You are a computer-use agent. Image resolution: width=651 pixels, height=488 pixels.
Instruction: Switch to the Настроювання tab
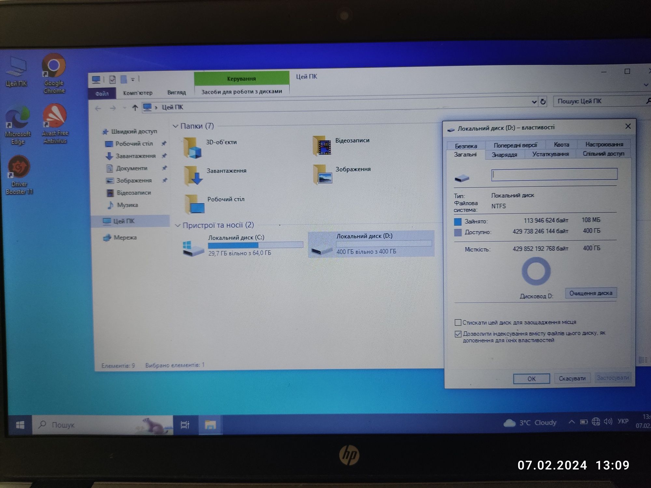pos(604,144)
